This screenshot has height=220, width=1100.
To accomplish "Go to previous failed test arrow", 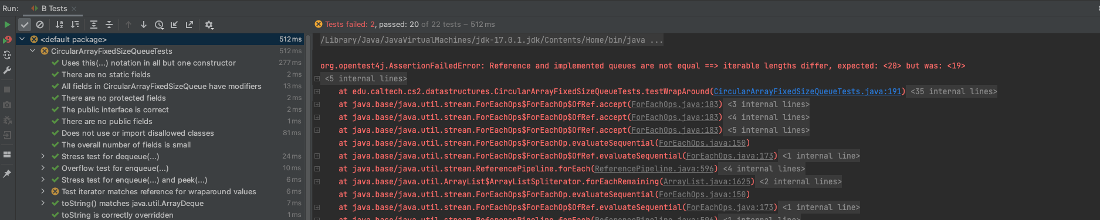I will 128,25.
